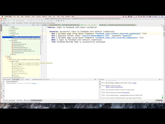This screenshot has width=165, height=124.
Task: Close the Update Info tab
Action: coord(50,80)
